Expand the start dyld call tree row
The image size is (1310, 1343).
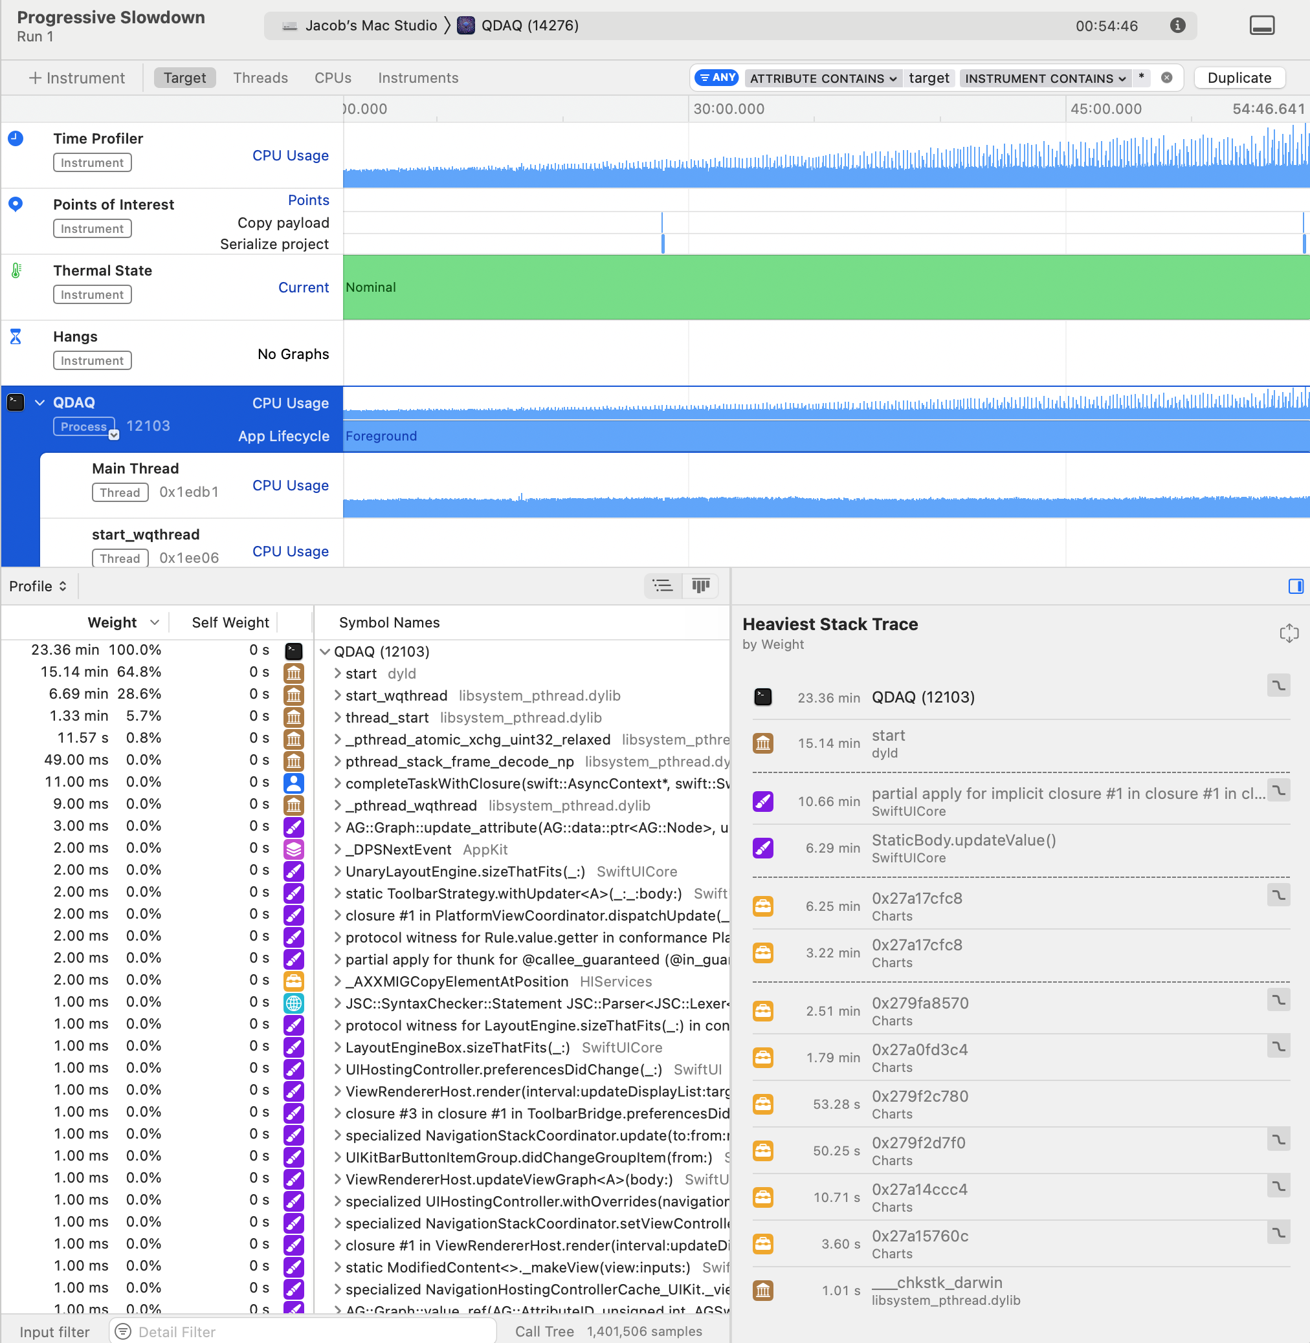[337, 673]
